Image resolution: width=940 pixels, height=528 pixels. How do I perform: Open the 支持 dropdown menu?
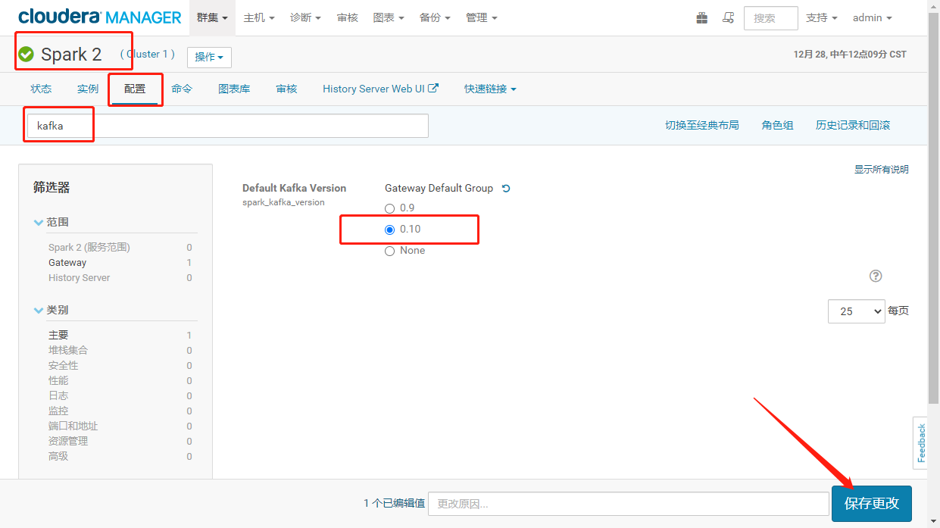[822, 17]
